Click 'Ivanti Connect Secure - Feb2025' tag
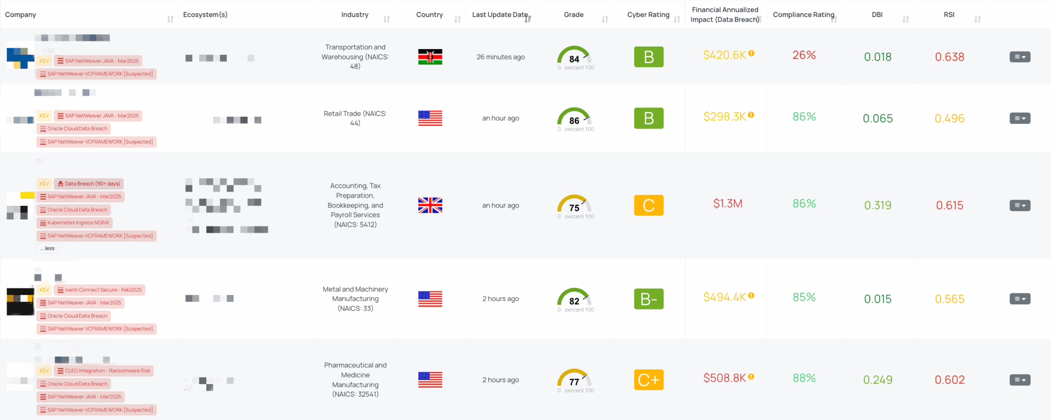Image resolution: width=1051 pixels, height=420 pixels. click(x=100, y=290)
